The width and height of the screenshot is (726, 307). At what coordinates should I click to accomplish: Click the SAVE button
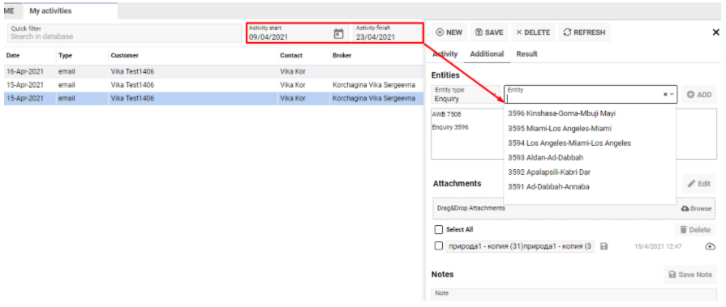point(489,32)
